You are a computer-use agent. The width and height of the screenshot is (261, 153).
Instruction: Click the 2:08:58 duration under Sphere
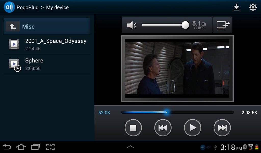pyautogui.click(x=33, y=68)
